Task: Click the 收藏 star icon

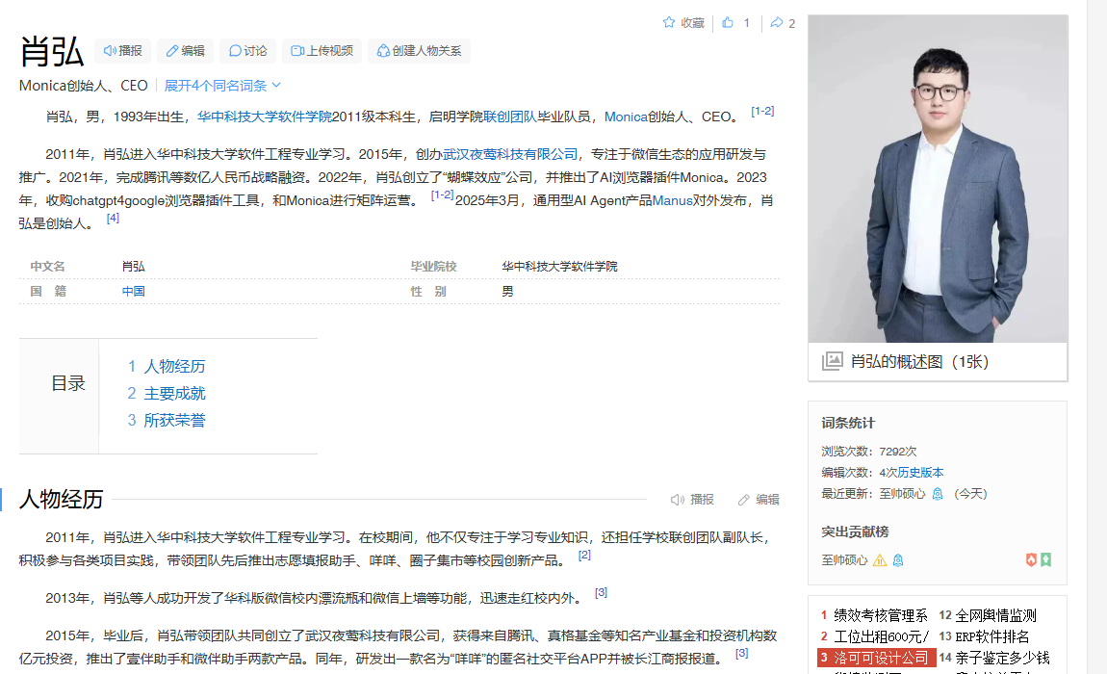Action: (x=669, y=22)
